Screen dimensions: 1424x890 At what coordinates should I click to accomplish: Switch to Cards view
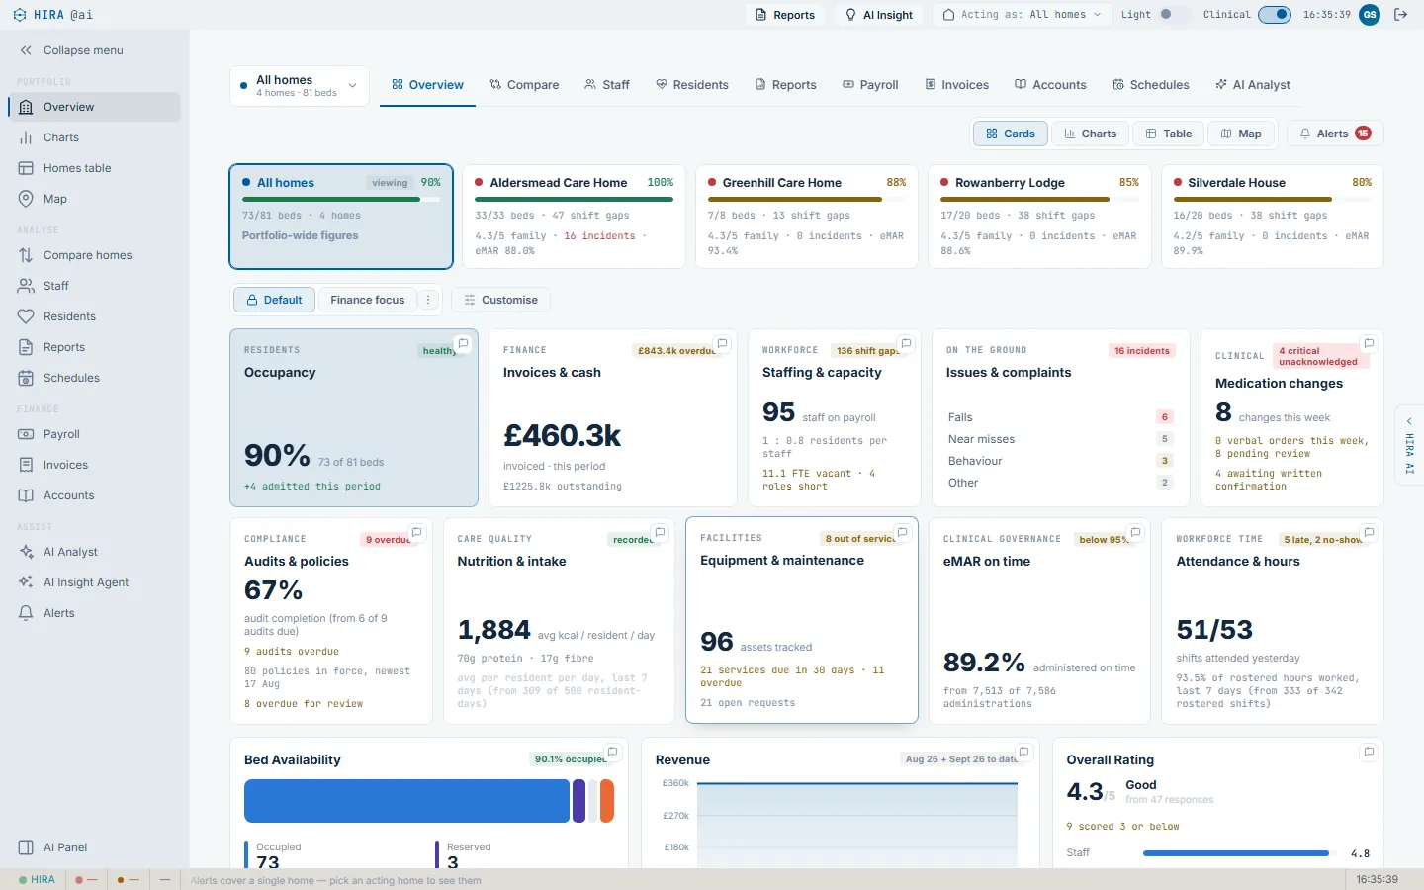point(1011,133)
